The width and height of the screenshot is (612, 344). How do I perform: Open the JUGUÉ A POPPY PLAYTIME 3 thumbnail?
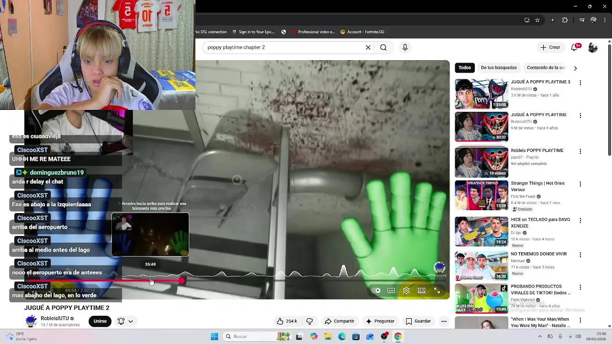click(481, 94)
